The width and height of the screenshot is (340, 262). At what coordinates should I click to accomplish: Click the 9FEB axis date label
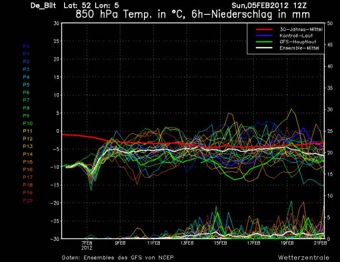click(120, 243)
